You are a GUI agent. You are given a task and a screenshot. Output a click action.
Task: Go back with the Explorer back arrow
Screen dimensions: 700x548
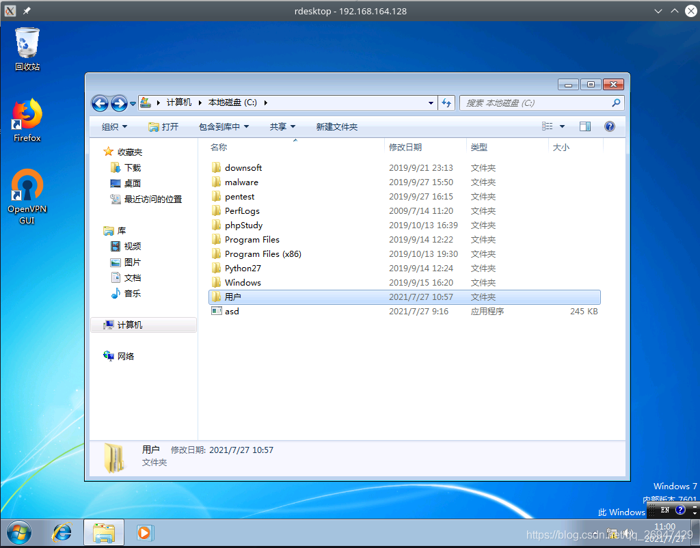(x=100, y=104)
